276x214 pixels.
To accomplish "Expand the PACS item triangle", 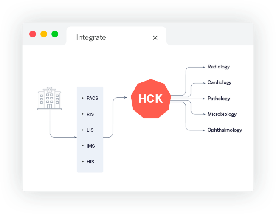I will (83, 98).
